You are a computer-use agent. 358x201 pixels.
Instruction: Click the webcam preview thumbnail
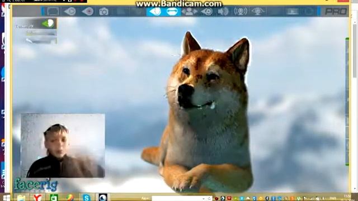(63, 146)
